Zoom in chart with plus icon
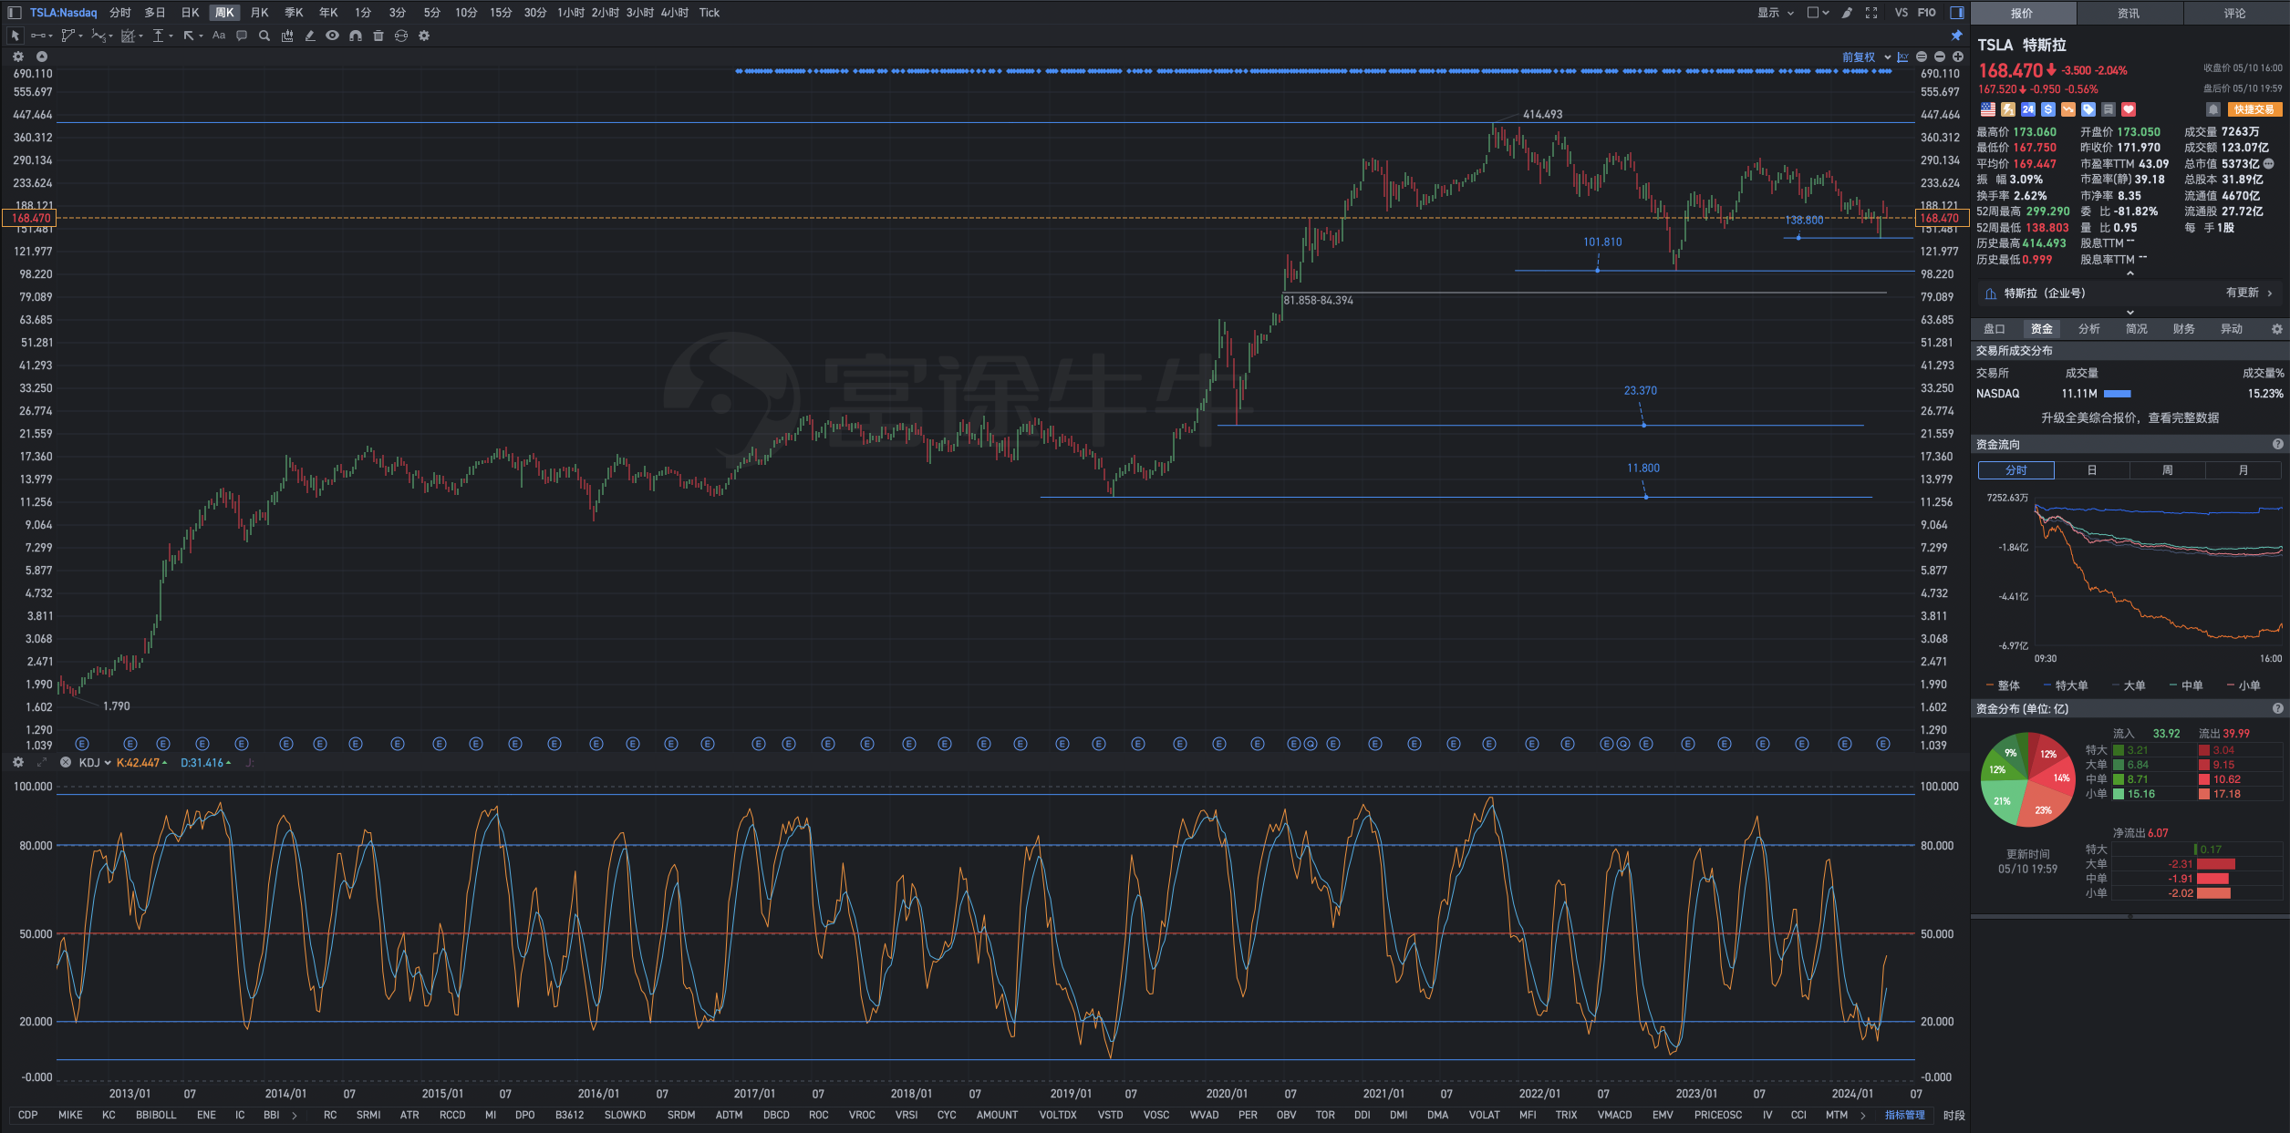This screenshot has width=2290, height=1133. pos(1958,57)
